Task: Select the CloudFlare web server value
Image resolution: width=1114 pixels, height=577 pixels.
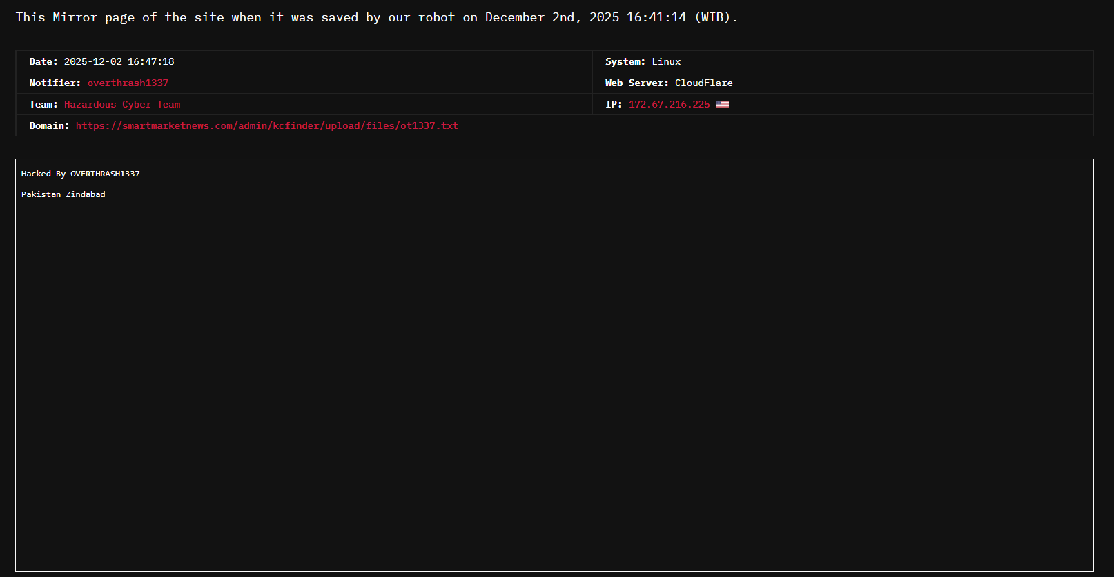Action: 703,83
